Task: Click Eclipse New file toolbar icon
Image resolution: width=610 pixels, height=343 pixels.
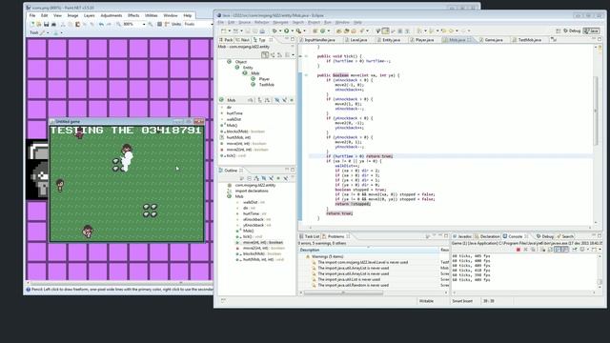Action: (x=223, y=30)
